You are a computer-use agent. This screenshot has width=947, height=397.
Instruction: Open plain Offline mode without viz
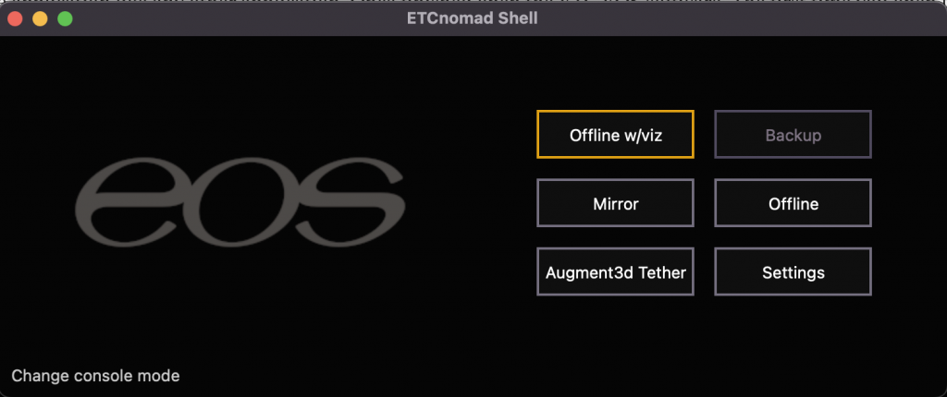coord(793,203)
